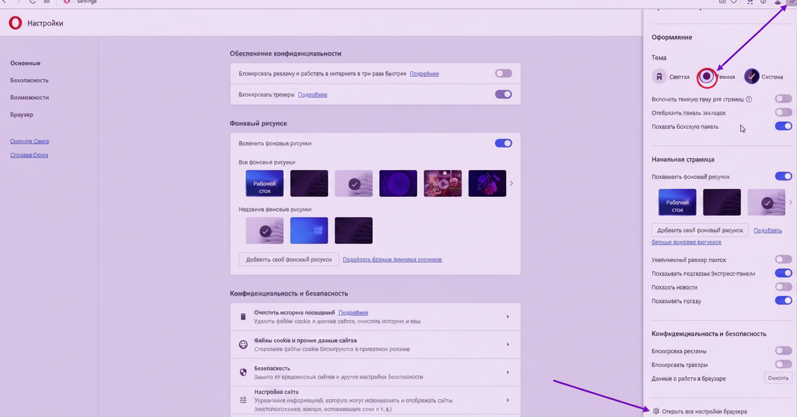Screen dimensions: 797x417
Task: Click the question mark help icon in Оформление
Action: point(749,99)
